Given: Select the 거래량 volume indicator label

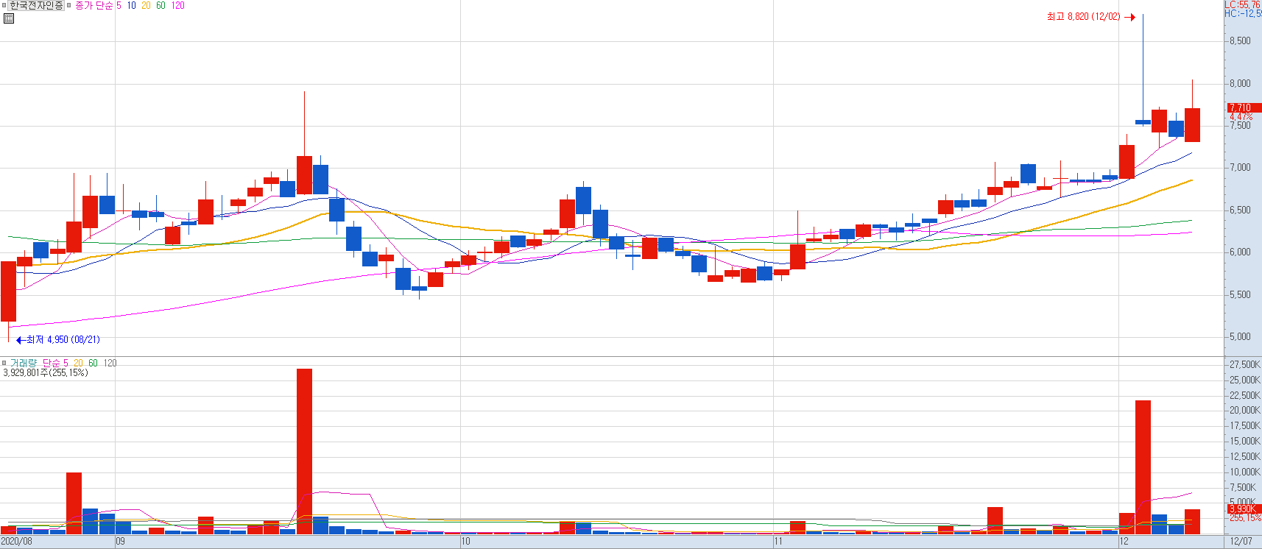Looking at the screenshot, I should point(23,363).
